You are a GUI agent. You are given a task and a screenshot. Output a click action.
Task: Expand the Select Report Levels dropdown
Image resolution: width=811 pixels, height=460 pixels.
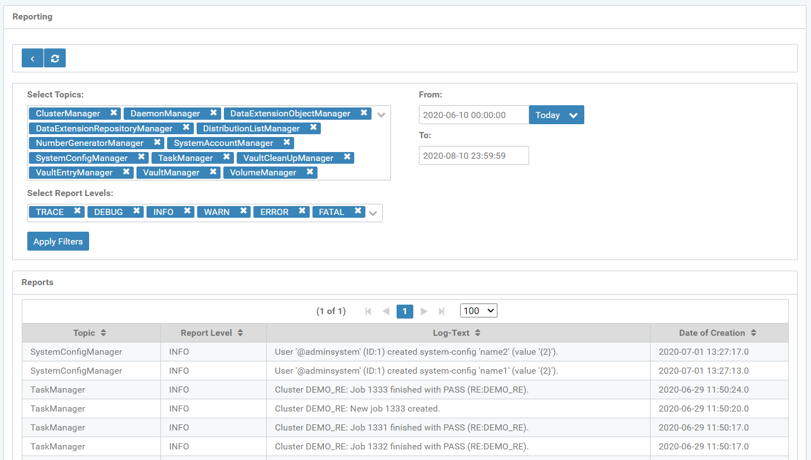tap(373, 213)
